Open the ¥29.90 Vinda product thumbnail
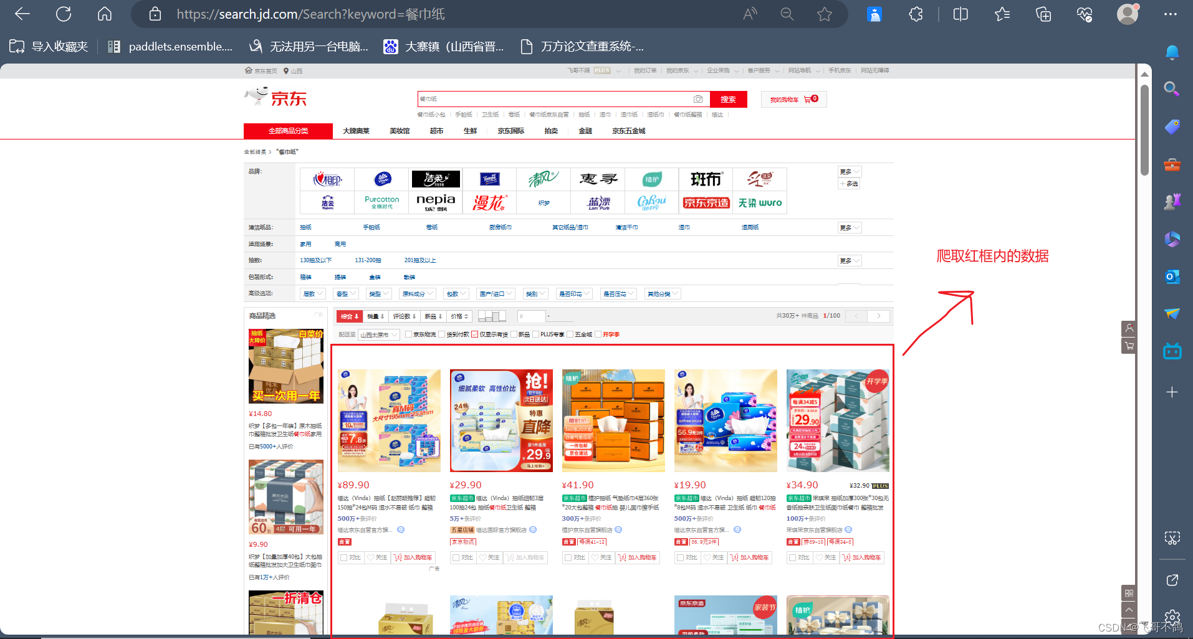Viewport: 1193px width, 639px height. click(501, 420)
